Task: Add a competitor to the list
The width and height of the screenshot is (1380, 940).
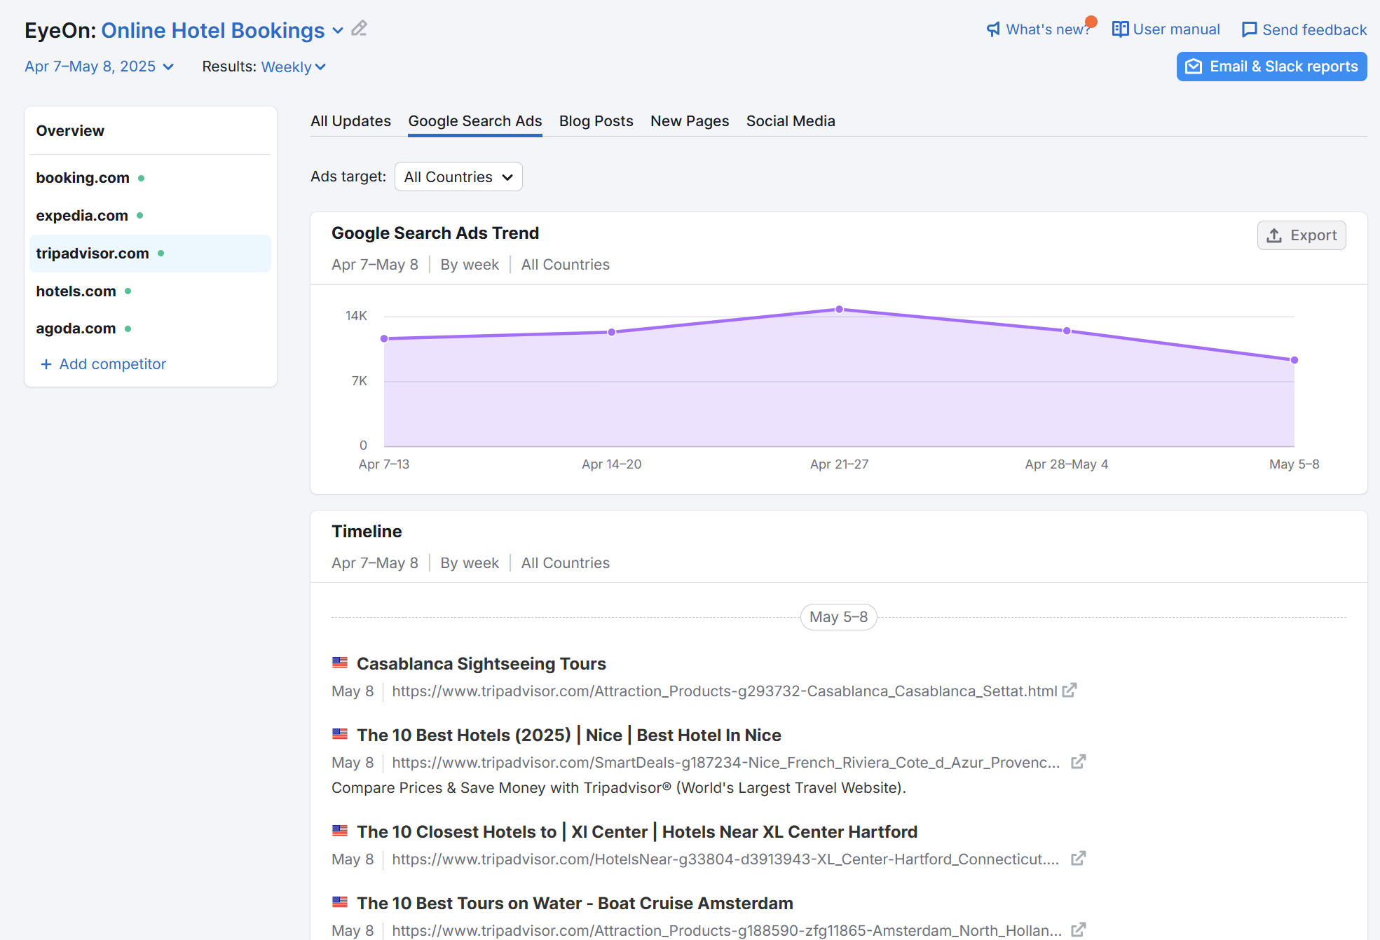Action: click(x=104, y=364)
